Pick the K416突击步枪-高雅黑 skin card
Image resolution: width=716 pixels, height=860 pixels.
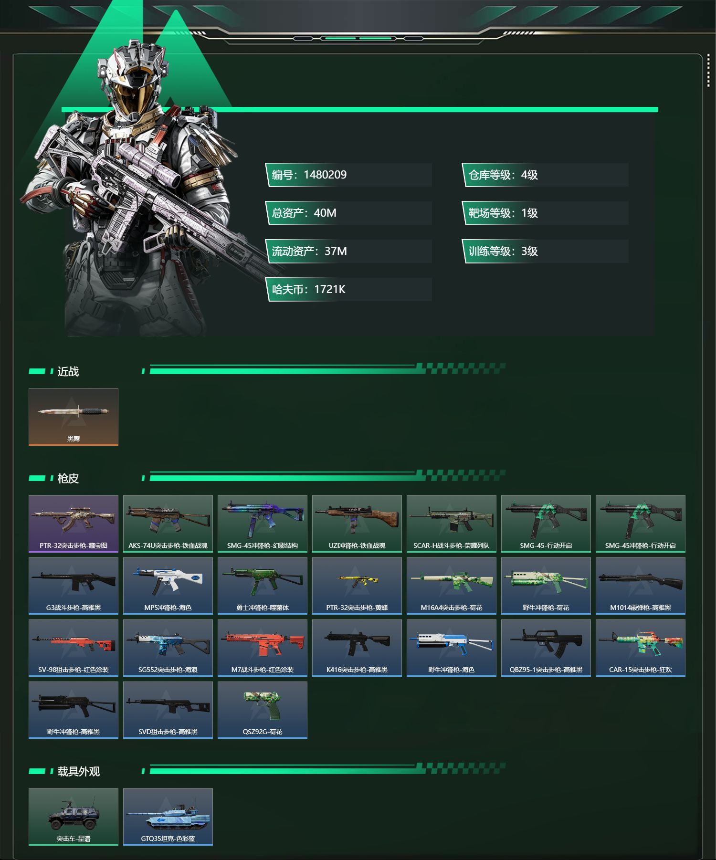tap(357, 648)
